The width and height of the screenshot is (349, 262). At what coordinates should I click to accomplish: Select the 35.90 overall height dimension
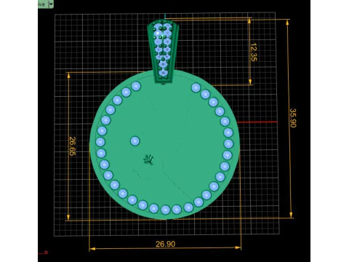click(x=293, y=118)
